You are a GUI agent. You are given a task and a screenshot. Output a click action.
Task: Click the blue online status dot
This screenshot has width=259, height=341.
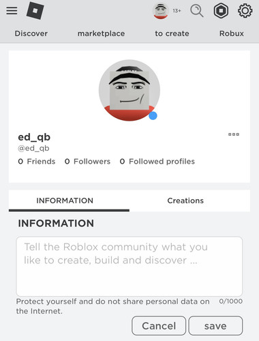(153, 115)
